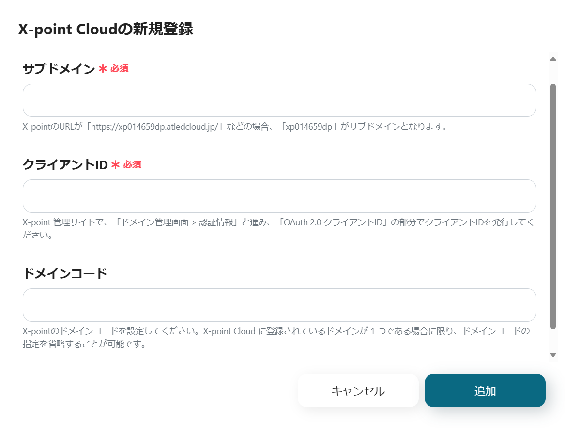Click the X-point Cloudの新規登録 dialog title
Image resolution: width=565 pixels, height=428 pixels.
coord(106,30)
